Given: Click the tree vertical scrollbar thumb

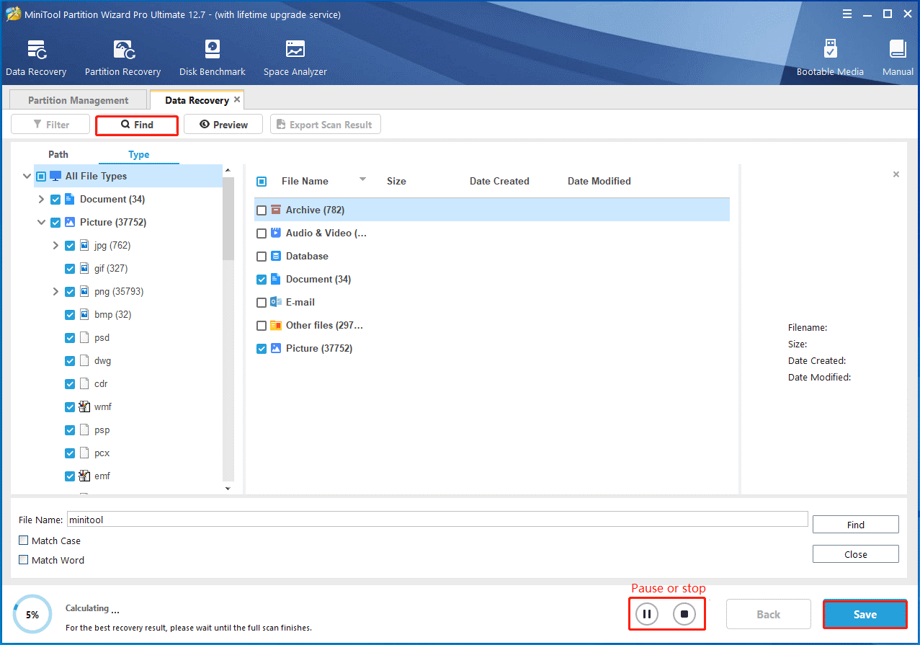Looking at the screenshot, I should 228,218.
